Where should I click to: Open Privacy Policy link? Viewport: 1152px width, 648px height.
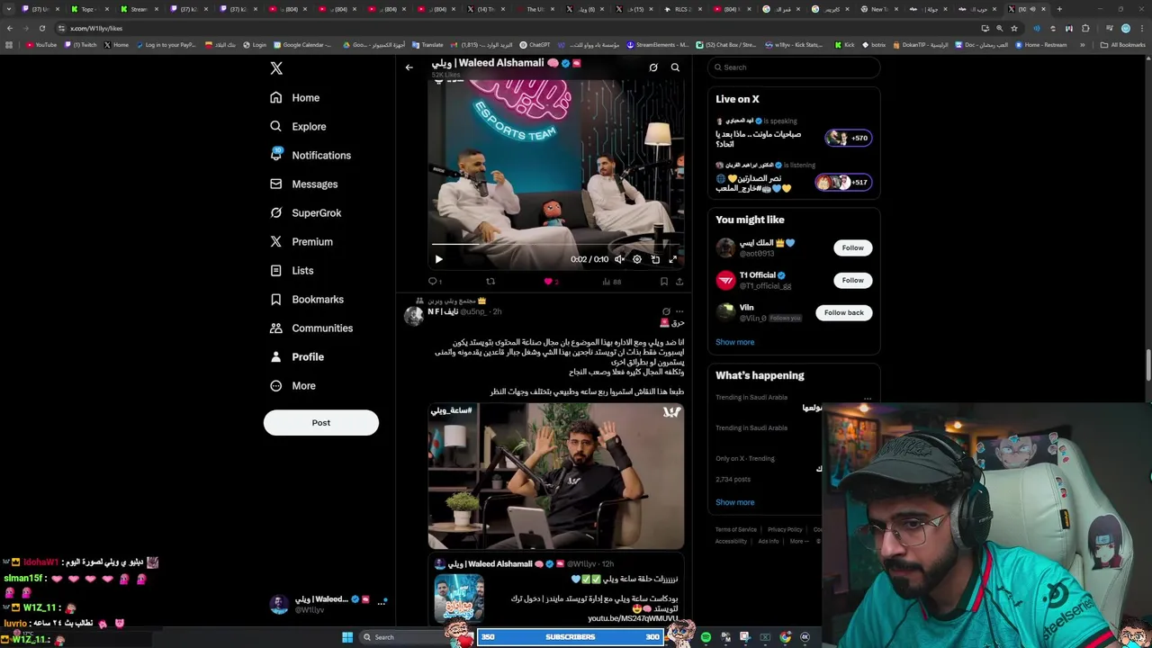[x=785, y=529]
